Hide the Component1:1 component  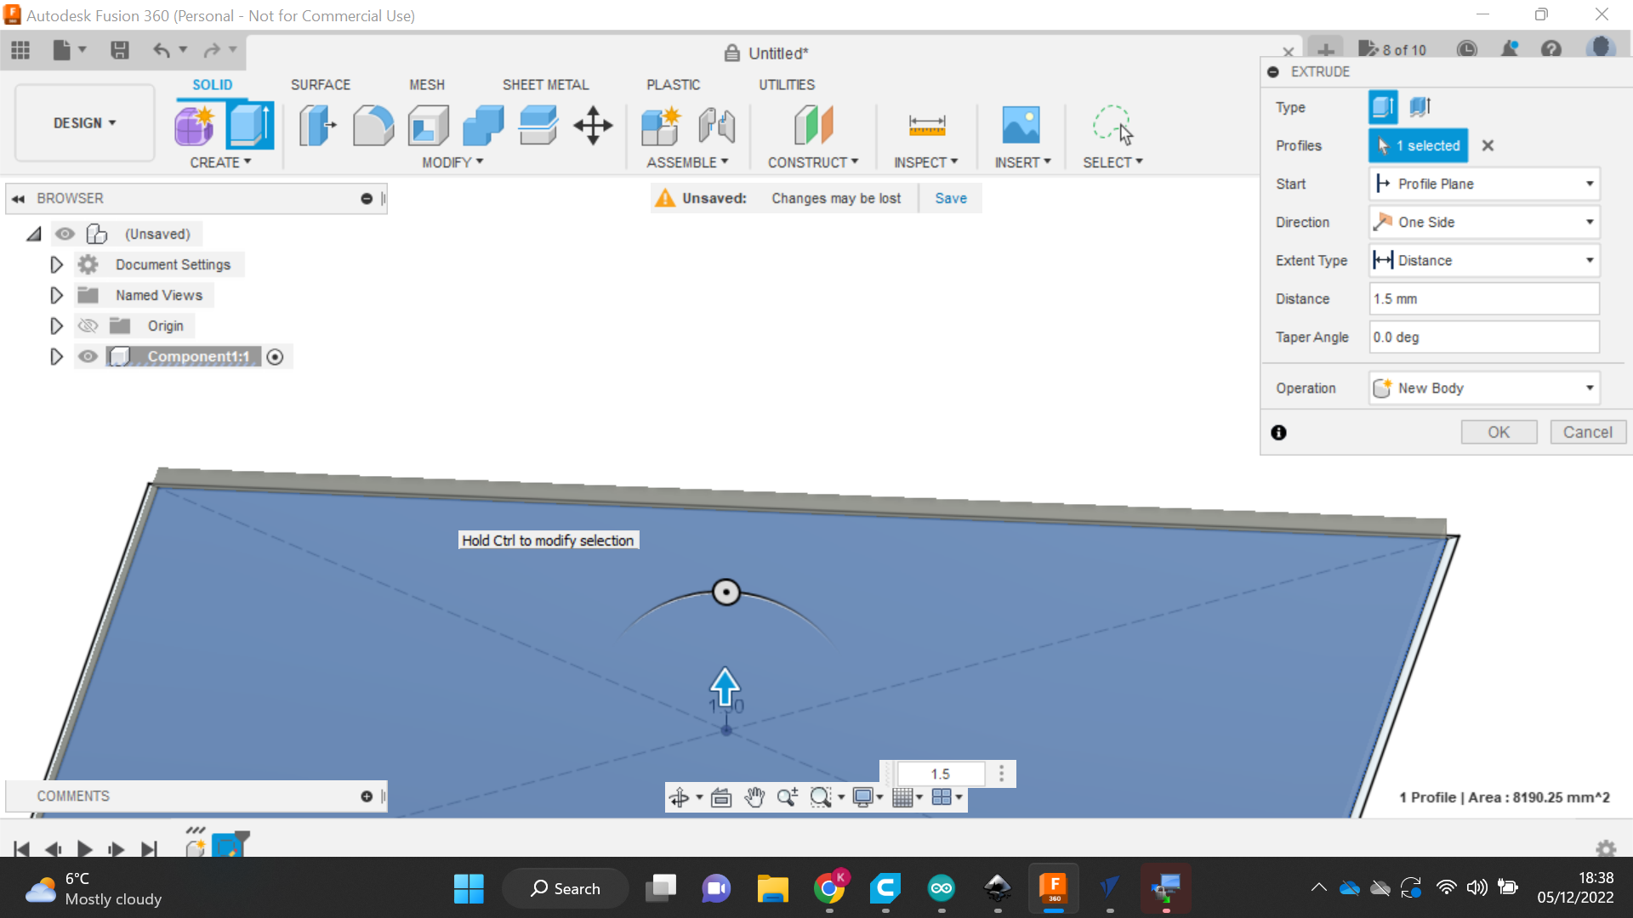[x=88, y=356]
